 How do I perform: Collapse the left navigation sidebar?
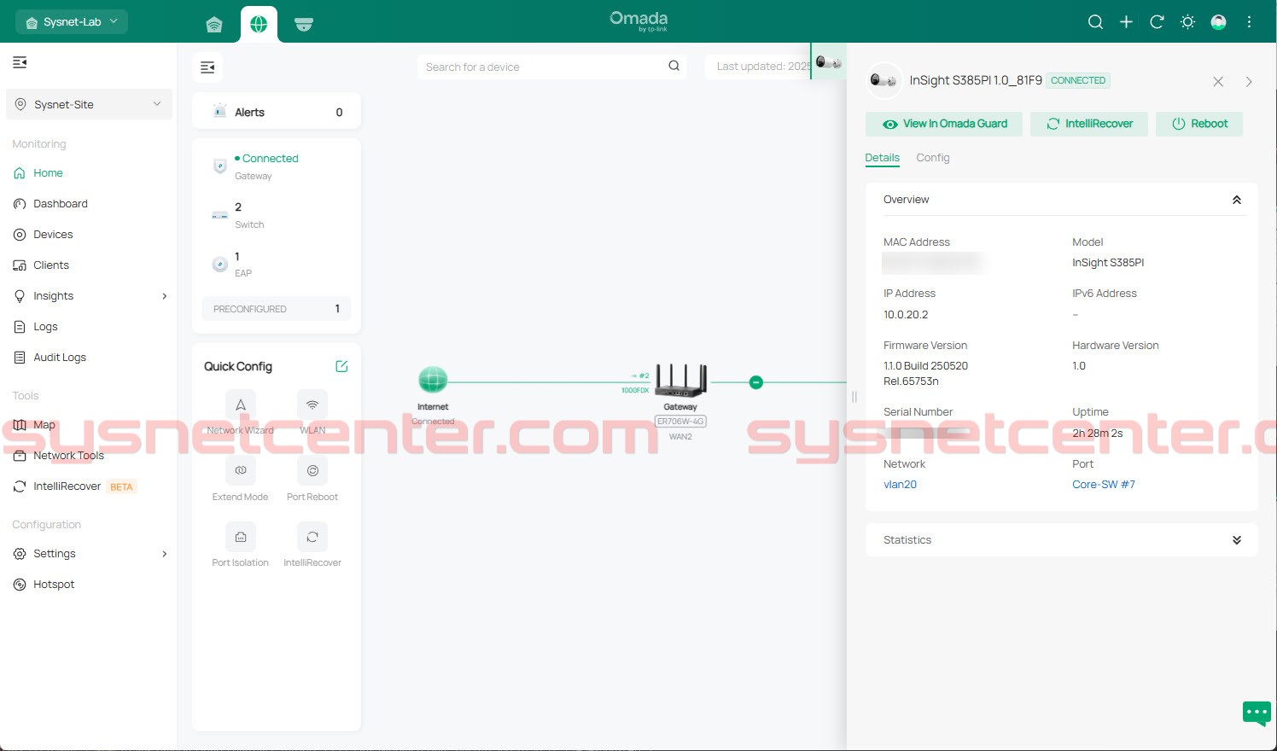[x=20, y=62]
